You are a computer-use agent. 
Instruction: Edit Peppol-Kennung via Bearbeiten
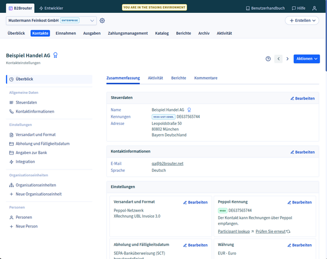(299, 202)
